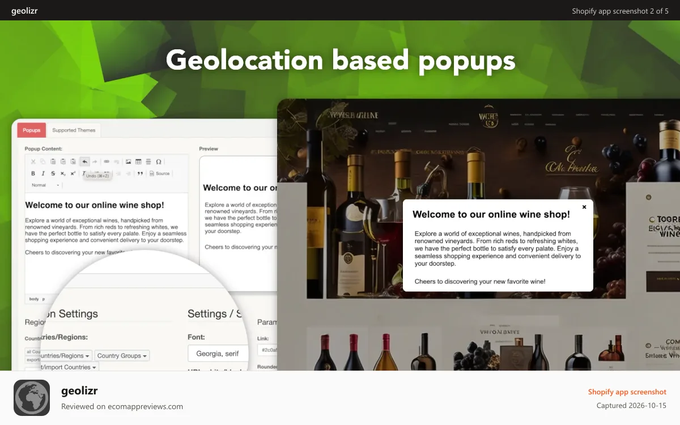Viewport: 680px width, 425px height.
Task: Click the geolizr globe app icon
Action: (x=32, y=398)
